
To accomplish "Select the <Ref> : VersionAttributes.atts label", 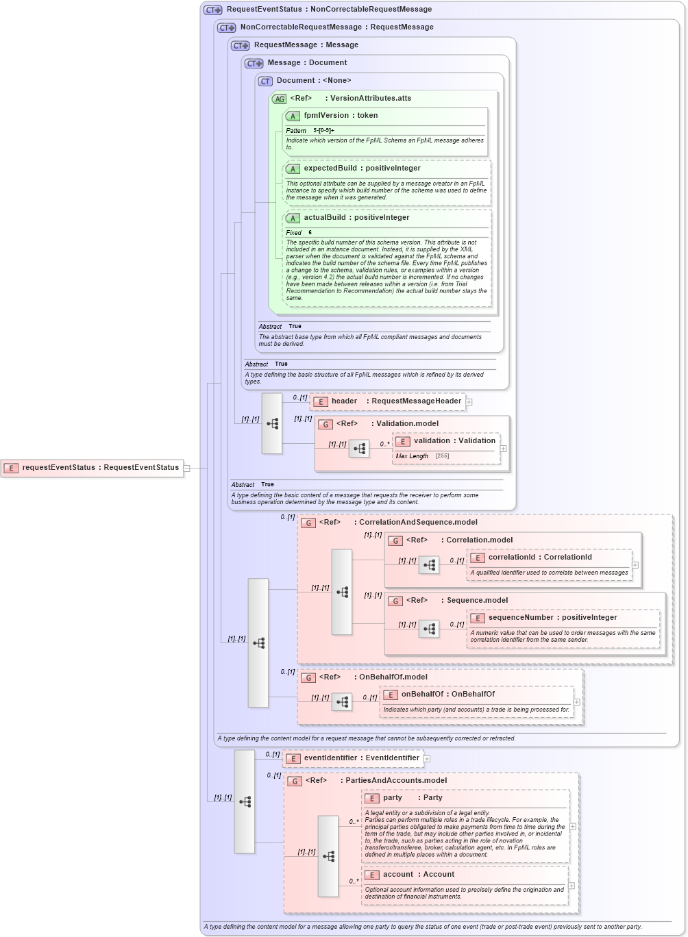I will pyautogui.click(x=351, y=99).
